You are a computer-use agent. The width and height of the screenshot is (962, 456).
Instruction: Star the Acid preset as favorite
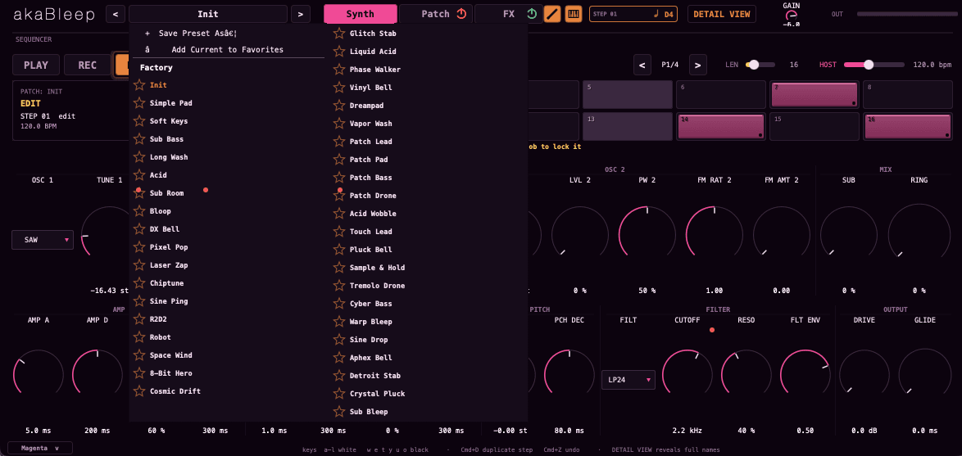[139, 174]
